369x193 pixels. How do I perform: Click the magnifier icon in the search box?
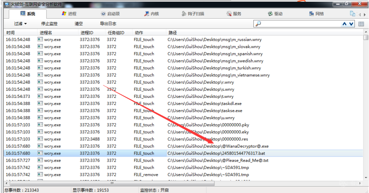258,23
